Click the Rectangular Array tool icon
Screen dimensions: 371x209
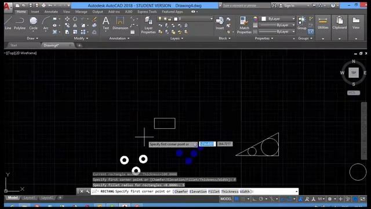83,32
